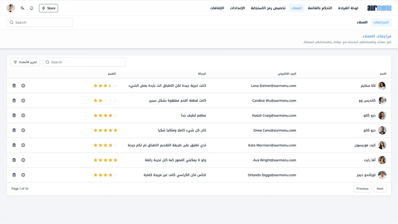
Task: Open the تحرير الأعمدة column editor
Action: (x=25, y=62)
